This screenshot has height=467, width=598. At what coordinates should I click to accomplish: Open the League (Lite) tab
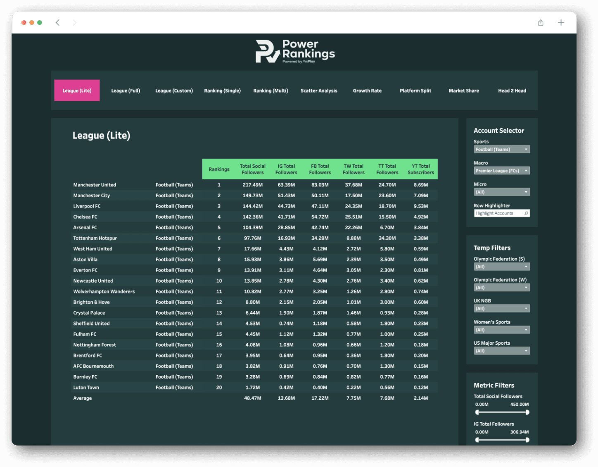coord(77,91)
